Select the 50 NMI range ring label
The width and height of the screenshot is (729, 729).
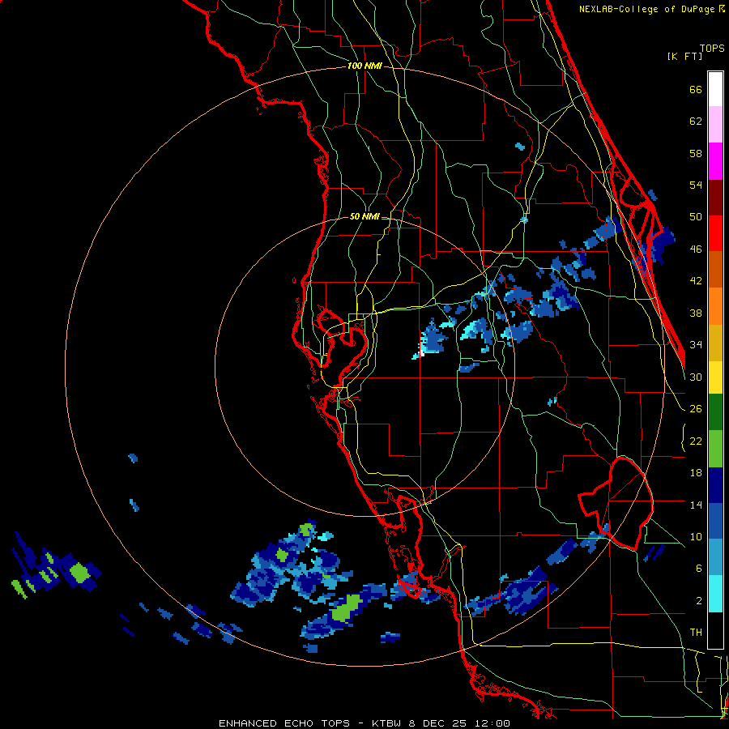(364, 216)
